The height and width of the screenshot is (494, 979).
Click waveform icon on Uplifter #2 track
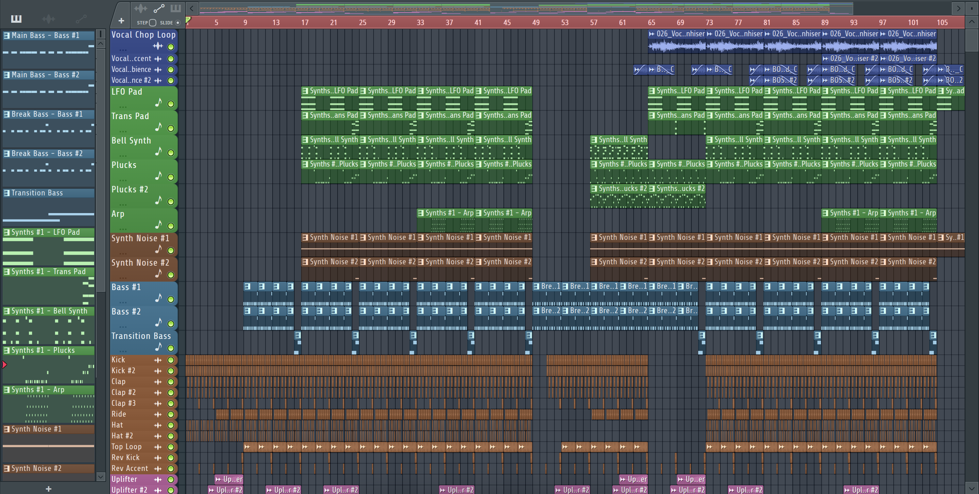point(158,490)
